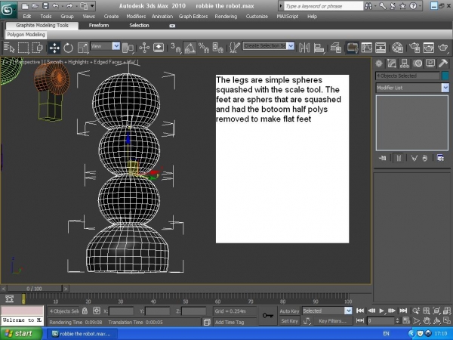Click the object color swatch
453x340 pixels.
445,76
